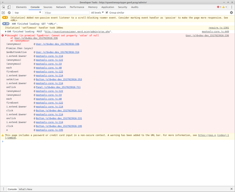Viewport: 235px width, 192px height.
Task: Switch to the Sources tab
Action: coord(48,7)
